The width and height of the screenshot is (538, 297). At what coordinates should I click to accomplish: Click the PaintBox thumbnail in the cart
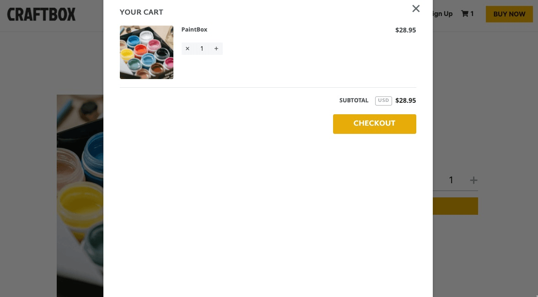point(146,52)
